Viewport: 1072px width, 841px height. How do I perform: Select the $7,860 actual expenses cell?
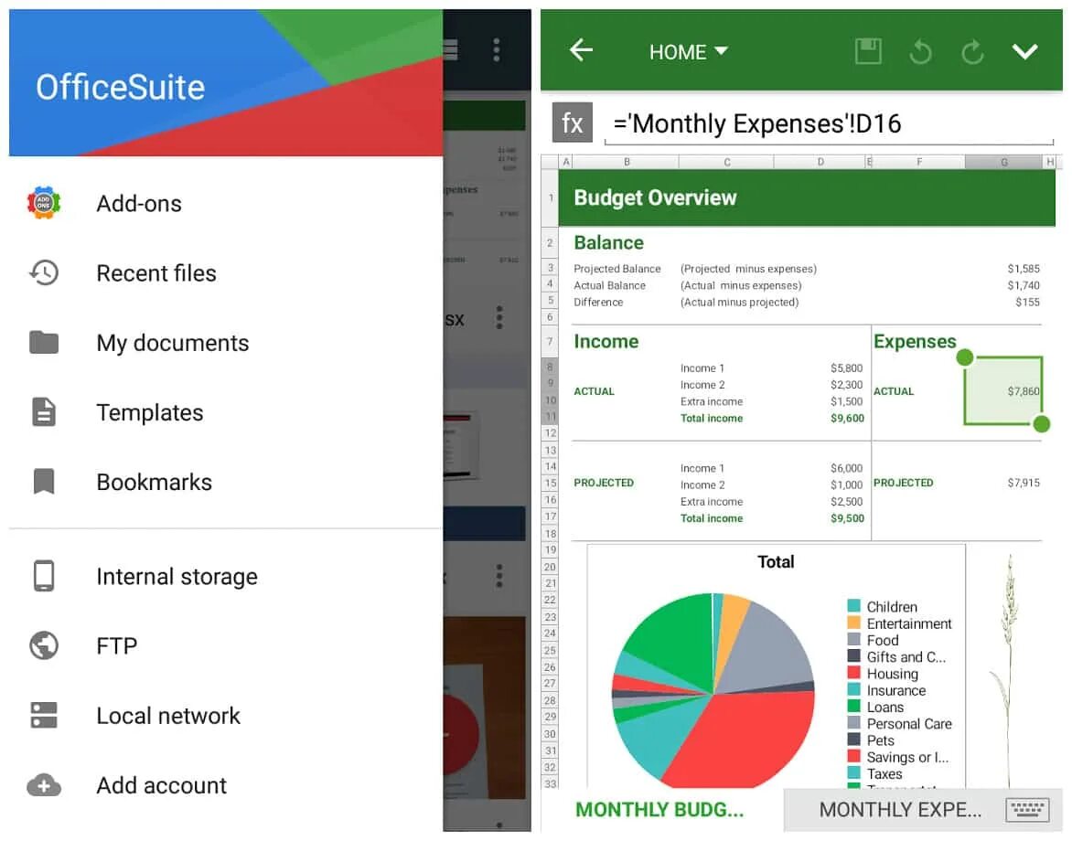[1003, 390]
